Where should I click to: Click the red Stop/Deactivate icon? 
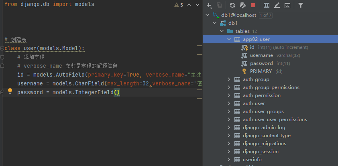click(253, 5)
